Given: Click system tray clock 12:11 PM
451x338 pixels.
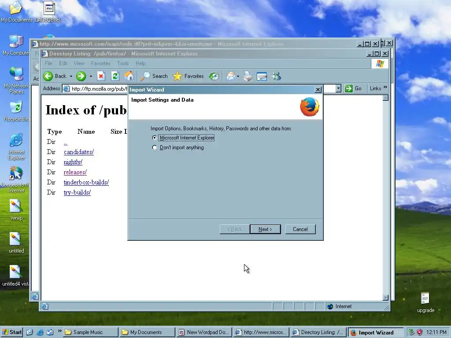Looking at the screenshot, I should pyautogui.click(x=436, y=332).
